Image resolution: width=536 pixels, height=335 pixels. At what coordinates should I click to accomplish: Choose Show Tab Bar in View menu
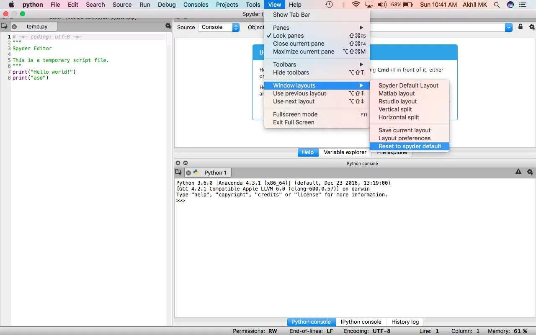[317, 15]
